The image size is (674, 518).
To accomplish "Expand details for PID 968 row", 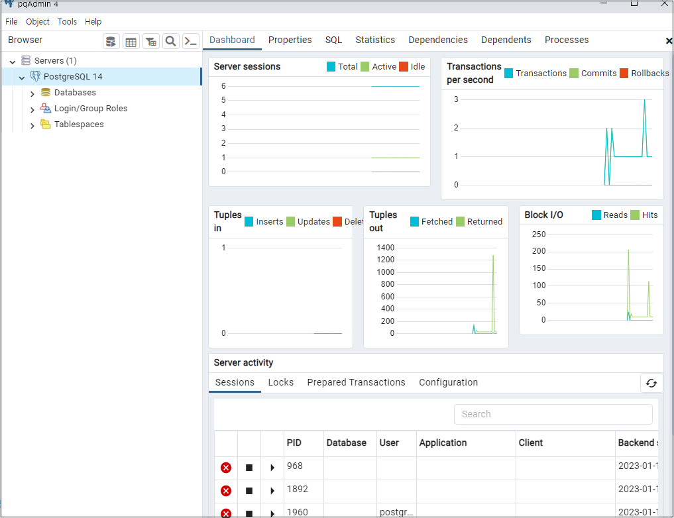I will [272, 468].
